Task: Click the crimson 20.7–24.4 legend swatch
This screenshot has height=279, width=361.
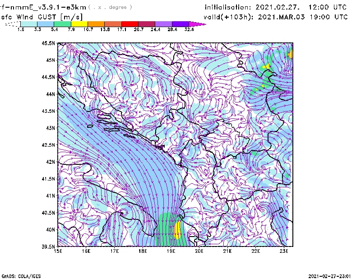Action: (x=147, y=24)
